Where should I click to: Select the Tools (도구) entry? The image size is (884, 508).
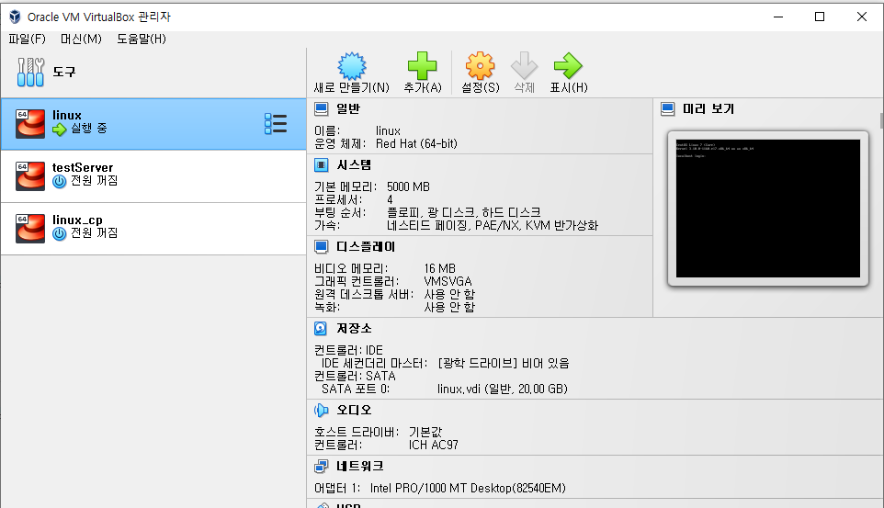[153, 73]
